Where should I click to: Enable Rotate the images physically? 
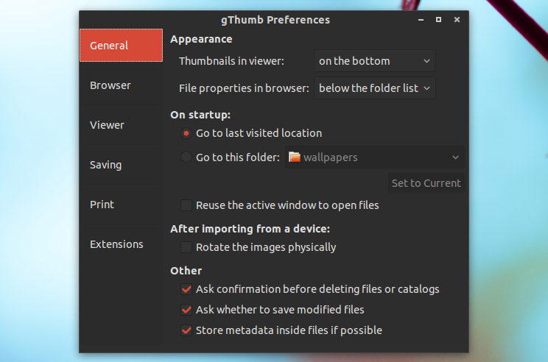click(186, 247)
